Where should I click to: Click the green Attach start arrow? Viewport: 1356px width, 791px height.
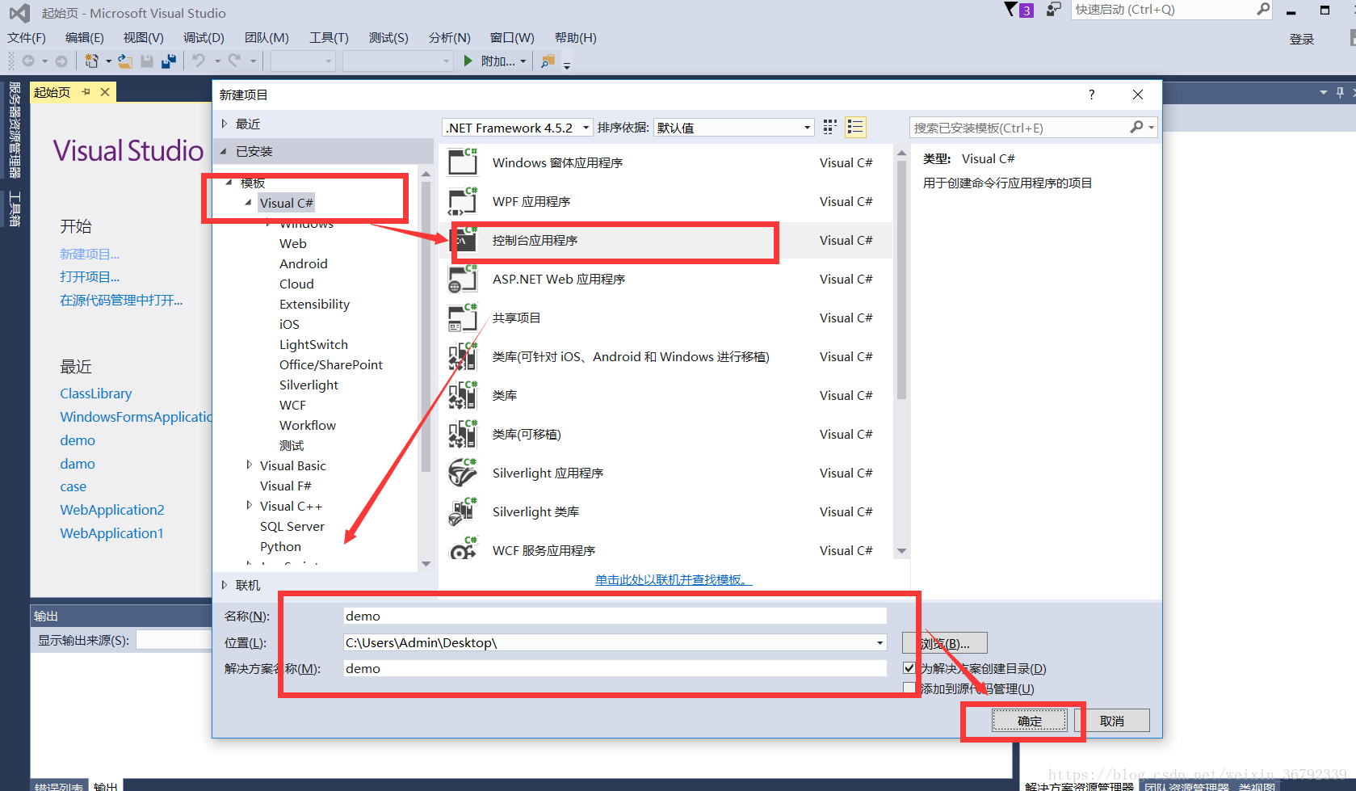468,61
